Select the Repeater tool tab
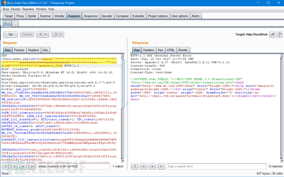This screenshot has height=177, width=284. pos(74,16)
